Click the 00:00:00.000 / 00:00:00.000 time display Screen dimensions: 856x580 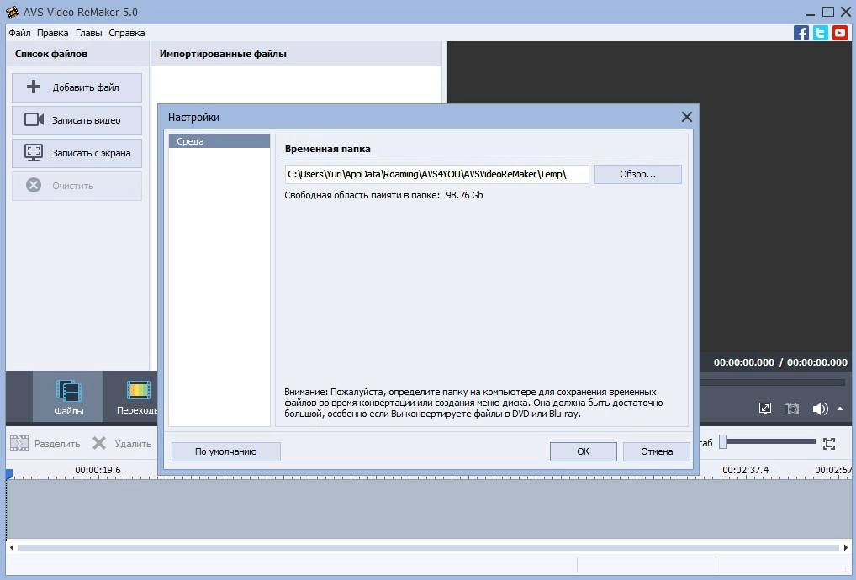[780, 362]
